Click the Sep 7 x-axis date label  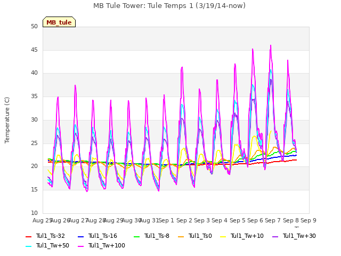coord(273,220)
